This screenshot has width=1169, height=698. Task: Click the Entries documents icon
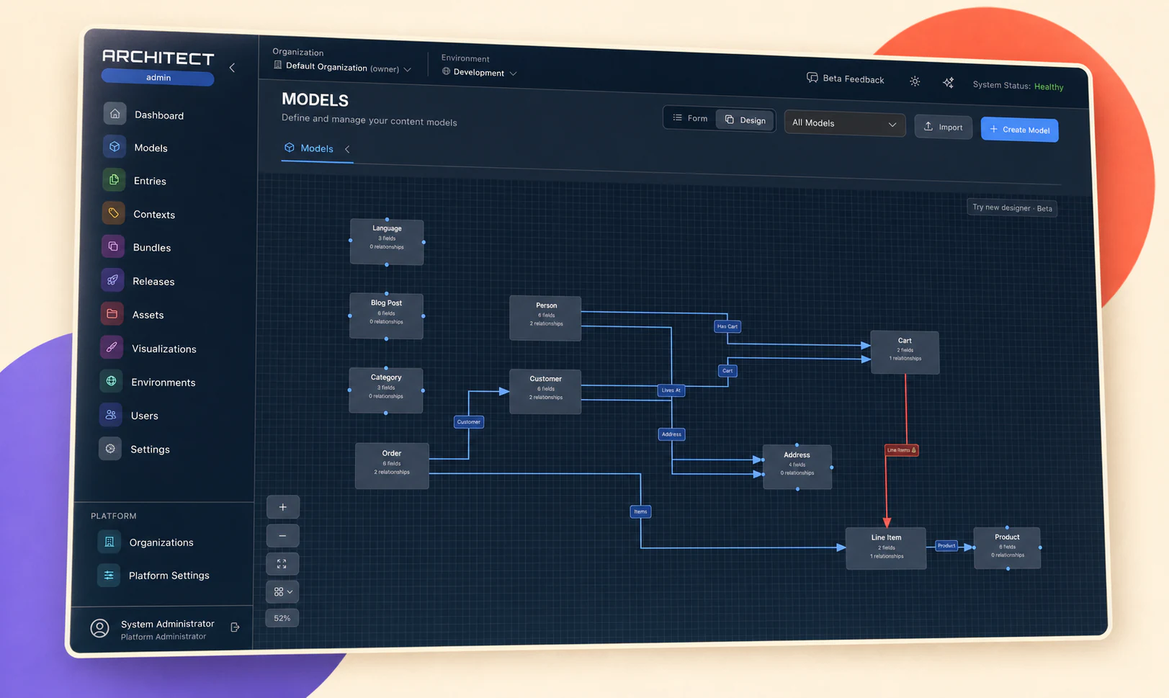pyautogui.click(x=114, y=180)
